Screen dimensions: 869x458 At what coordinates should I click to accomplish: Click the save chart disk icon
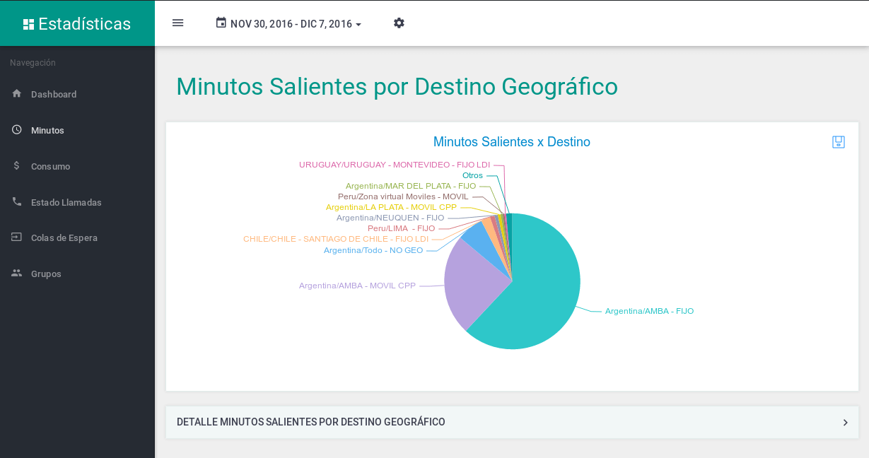(x=839, y=142)
